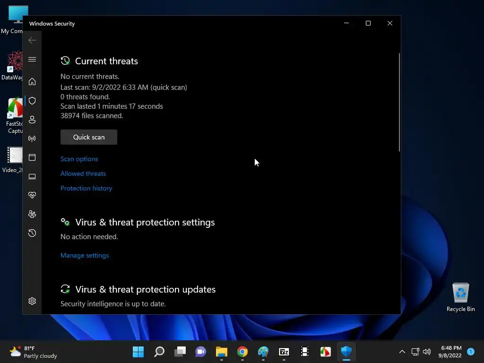
Task: Open FastStone Capture on taskbar
Action: click(325, 352)
